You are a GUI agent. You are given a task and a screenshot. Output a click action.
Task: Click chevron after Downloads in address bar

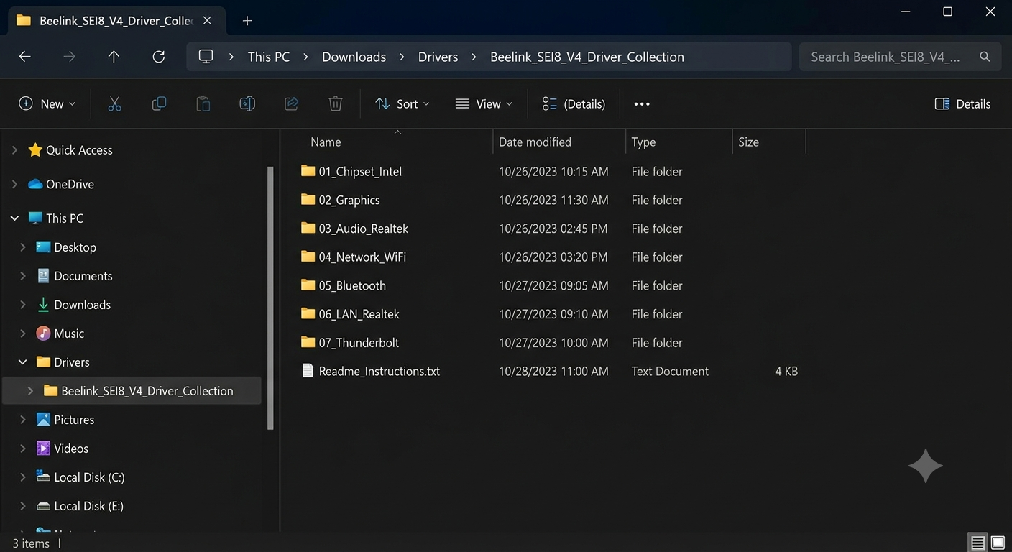pyautogui.click(x=402, y=57)
